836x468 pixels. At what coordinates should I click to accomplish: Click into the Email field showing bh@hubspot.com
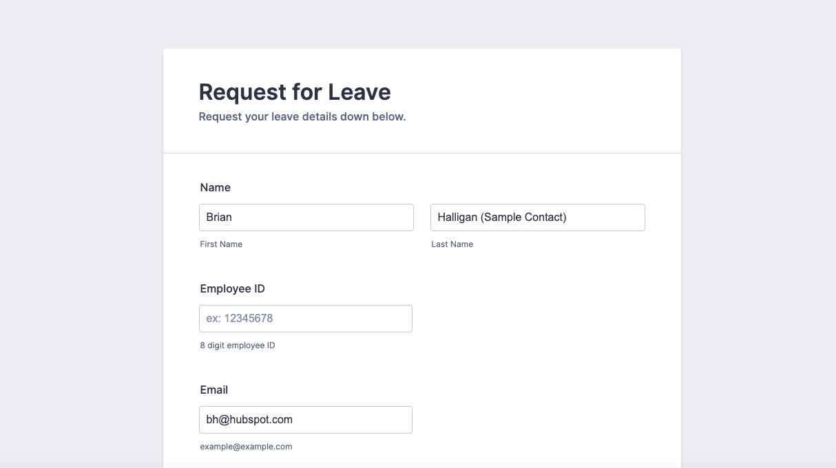(x=306, y=420)
